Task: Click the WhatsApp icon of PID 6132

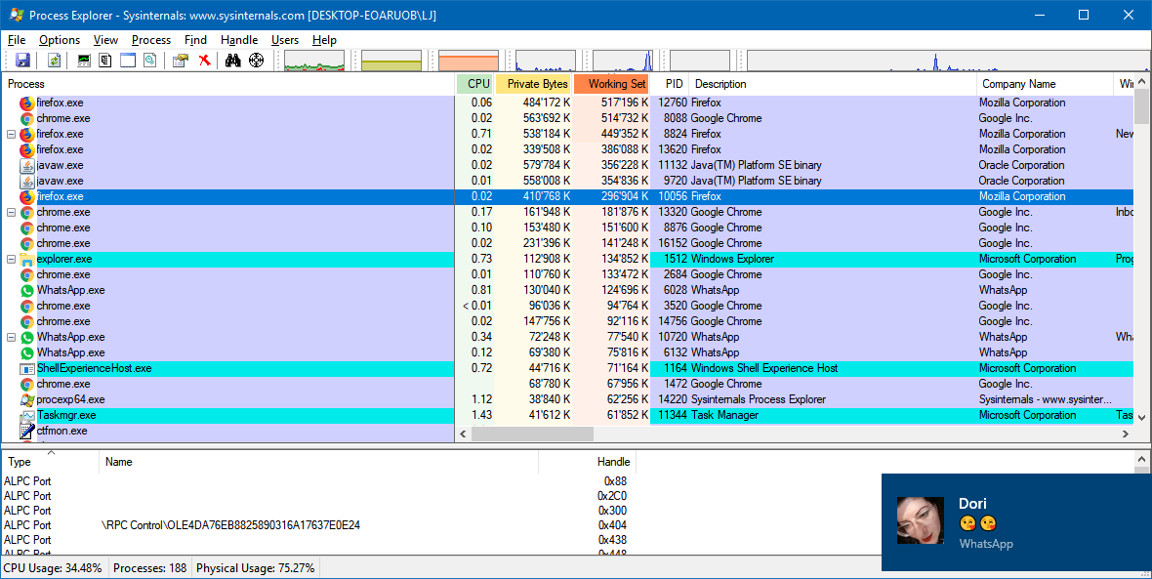Action: (x=27, y=352)
